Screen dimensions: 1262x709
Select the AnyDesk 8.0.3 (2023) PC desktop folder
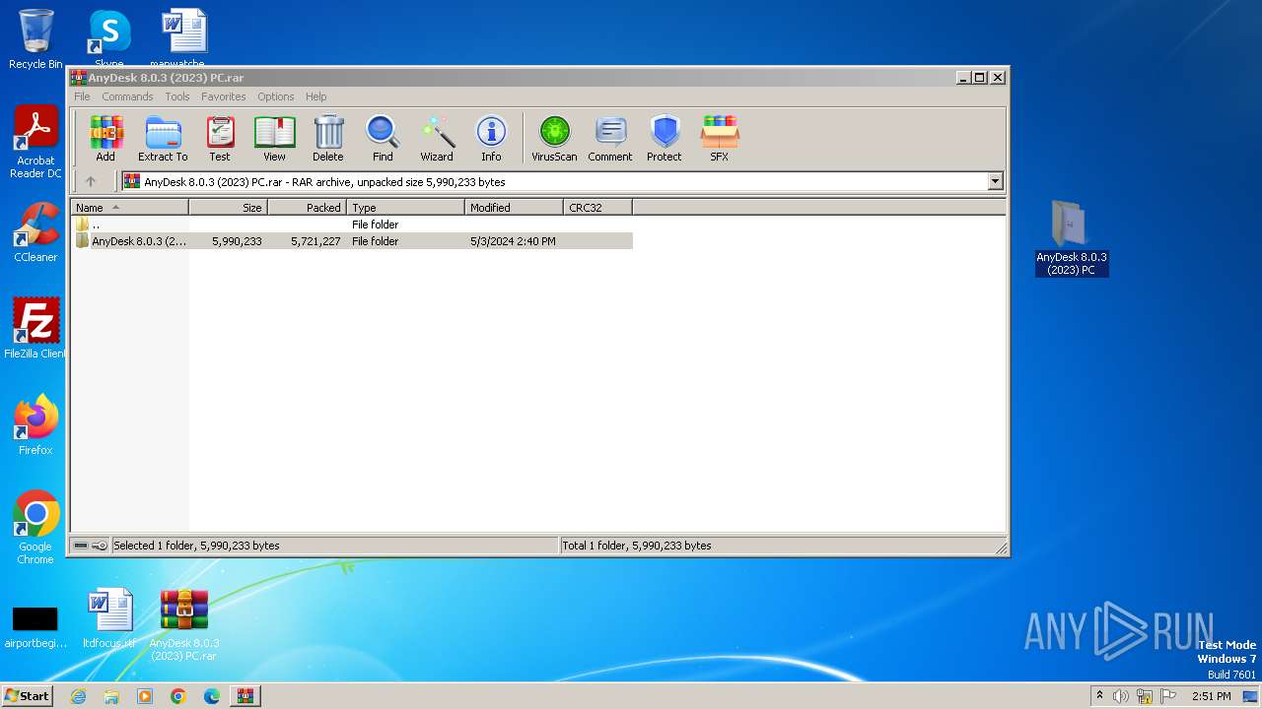1072,237
